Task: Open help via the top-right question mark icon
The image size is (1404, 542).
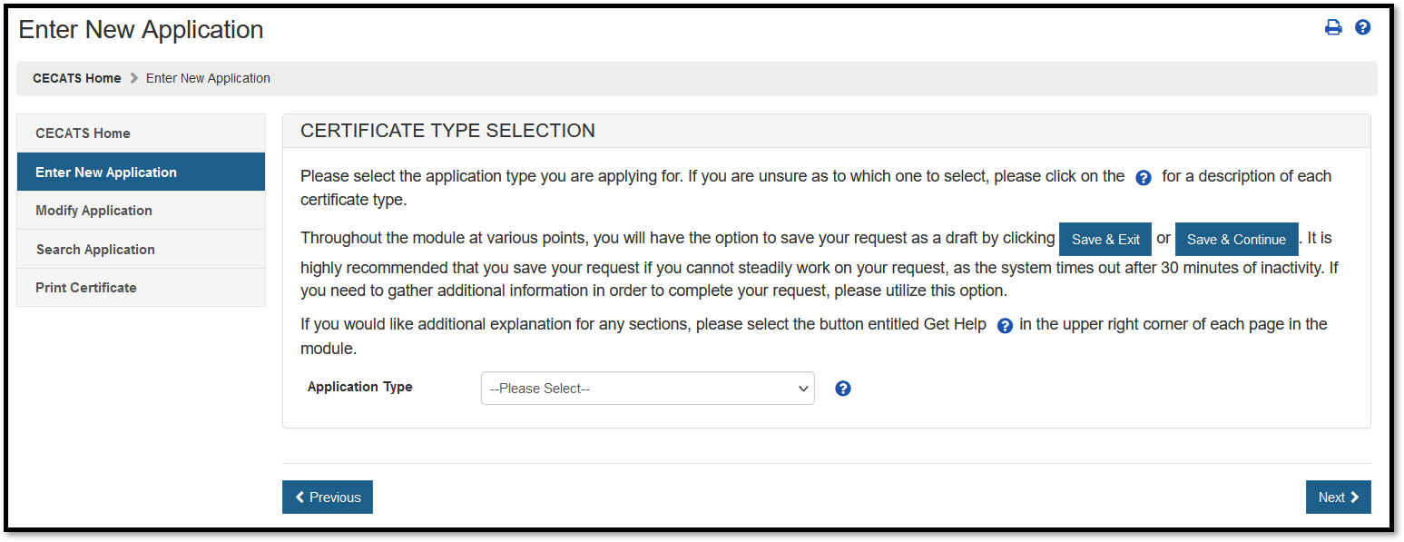Action: (x=1362, y=27)
